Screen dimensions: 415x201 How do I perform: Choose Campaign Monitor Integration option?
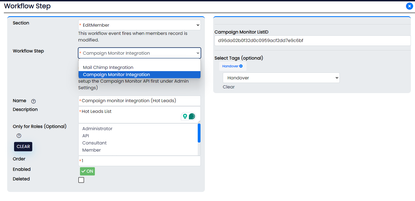point(140,74)
